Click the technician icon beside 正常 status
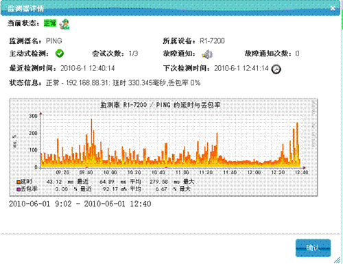Image resolution: width=343 pixels, height=264 pixels. click(64, 24)
